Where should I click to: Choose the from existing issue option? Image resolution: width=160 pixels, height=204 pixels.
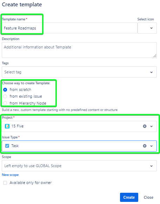pyautogui.click(x=5, y=97)
